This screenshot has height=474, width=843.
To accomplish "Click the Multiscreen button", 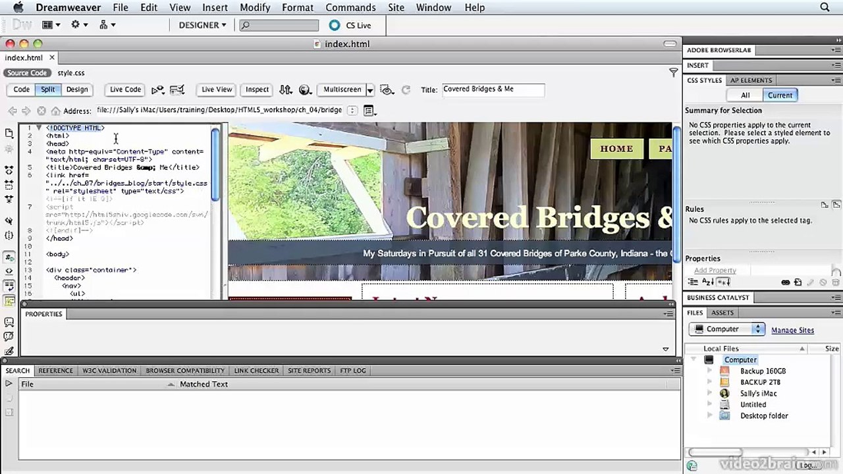I will click(x=342, y=90).
